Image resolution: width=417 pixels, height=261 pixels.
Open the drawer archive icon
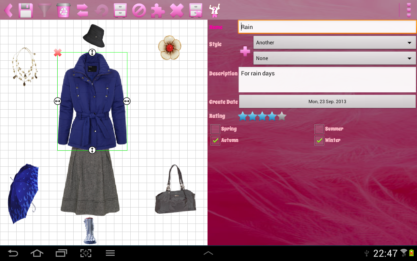(120, 10)
